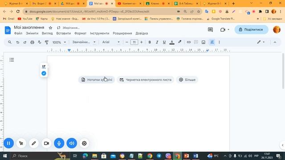The height and width of the screenshot is (160, 285).
Task: Open a new browser tab
Action: pyautogui.click(x=233, y=4)
